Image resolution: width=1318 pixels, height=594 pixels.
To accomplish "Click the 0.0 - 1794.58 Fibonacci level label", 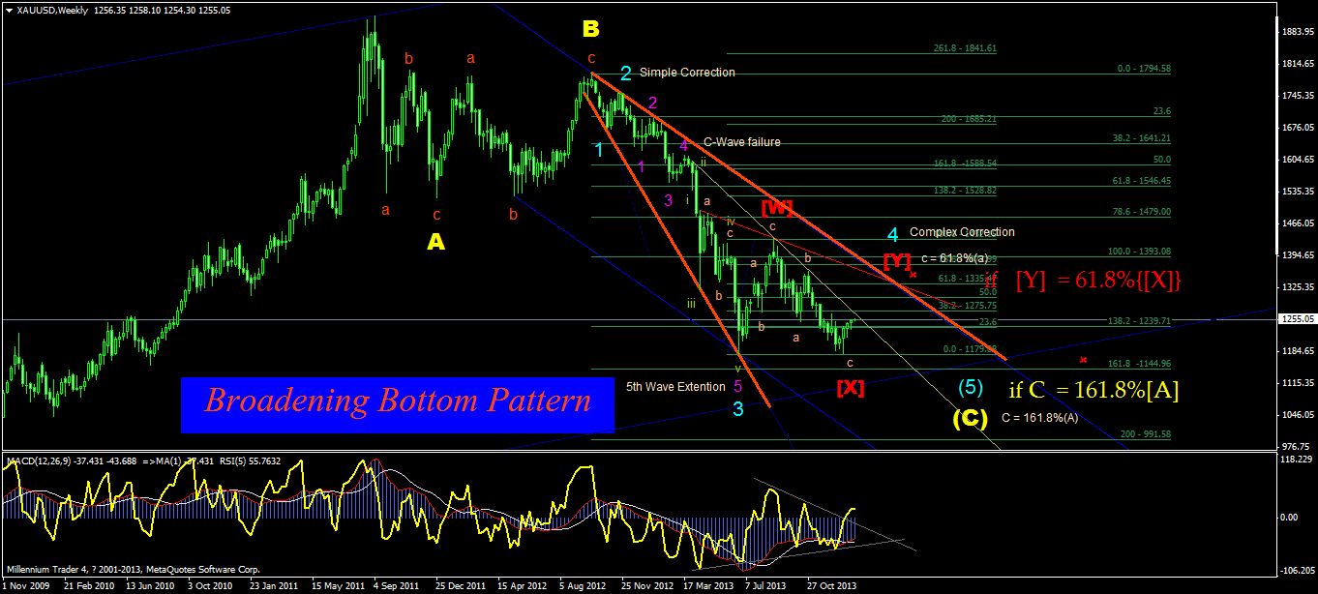I will [x=1144, y=69].
